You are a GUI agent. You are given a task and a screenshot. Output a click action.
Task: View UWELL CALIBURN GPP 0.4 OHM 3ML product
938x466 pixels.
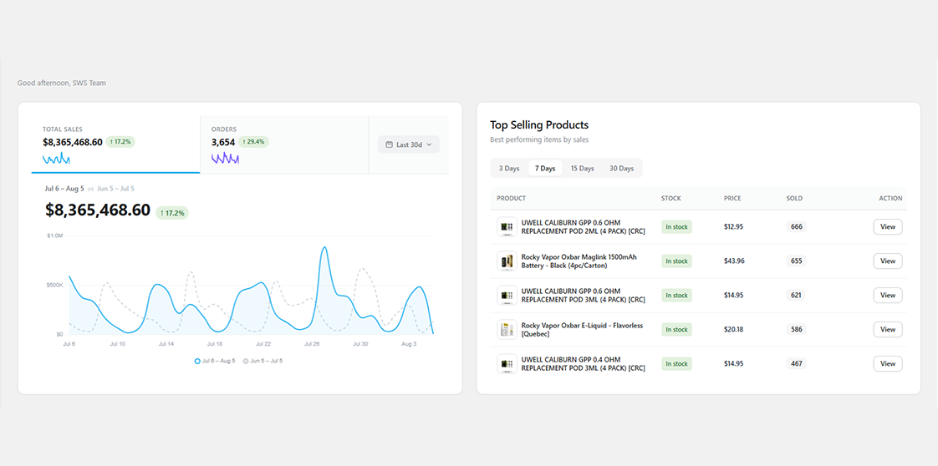point(888,364)
